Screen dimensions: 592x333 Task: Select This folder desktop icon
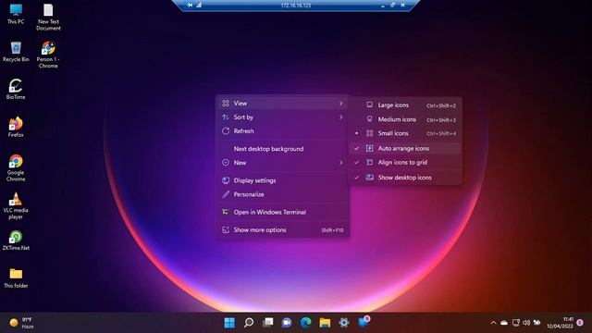pyautogui.click(x=16, y=278)
